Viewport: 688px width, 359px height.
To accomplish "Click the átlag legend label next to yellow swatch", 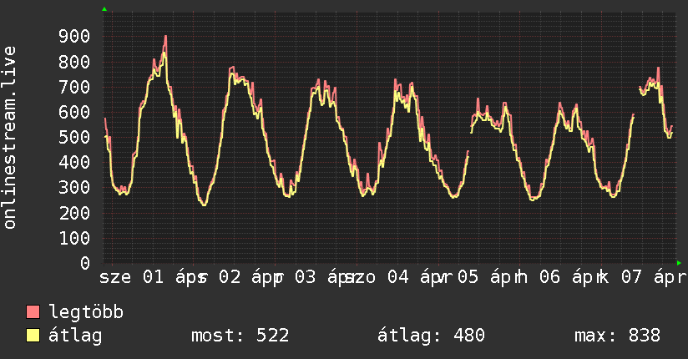I will [x=75, y=336].
